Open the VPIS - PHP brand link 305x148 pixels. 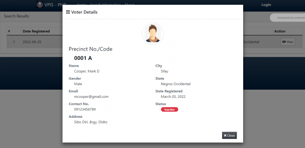pos(52,4)
